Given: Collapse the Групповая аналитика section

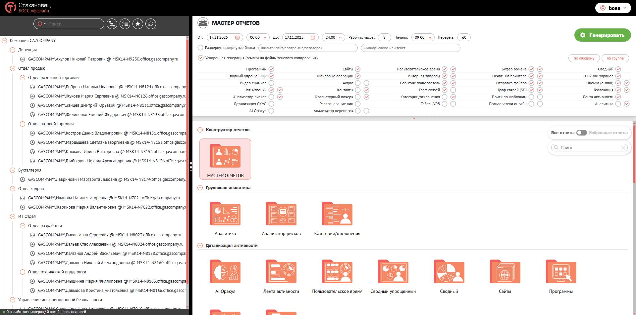Looking at the screenshot, I should click(200, 188).
